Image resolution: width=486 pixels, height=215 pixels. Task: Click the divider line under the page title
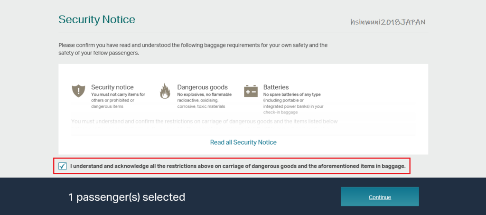(x=243, y=33)
